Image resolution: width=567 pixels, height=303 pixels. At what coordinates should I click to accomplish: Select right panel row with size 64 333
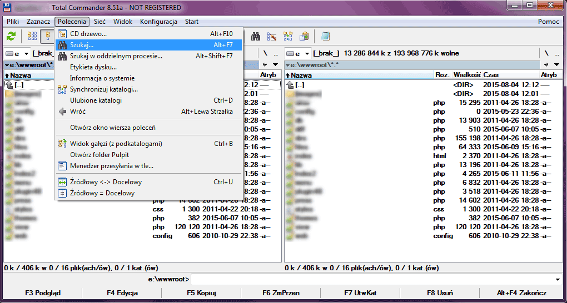click(x=424, y=148)
